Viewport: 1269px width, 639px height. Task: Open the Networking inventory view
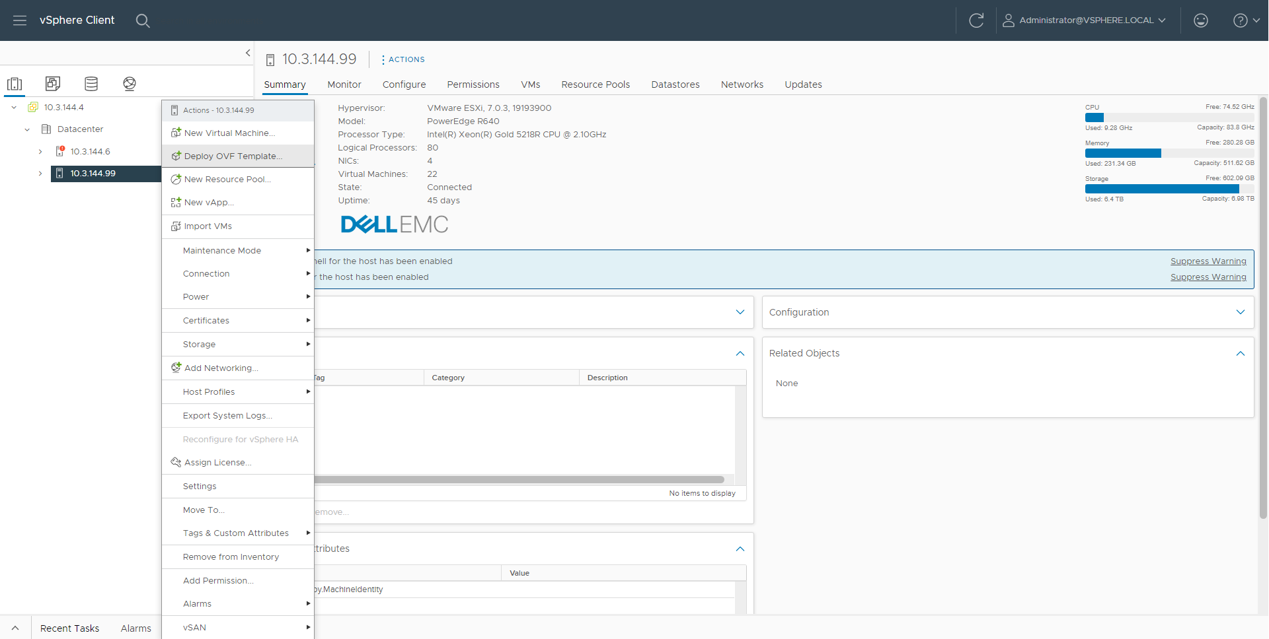point(129,83)
